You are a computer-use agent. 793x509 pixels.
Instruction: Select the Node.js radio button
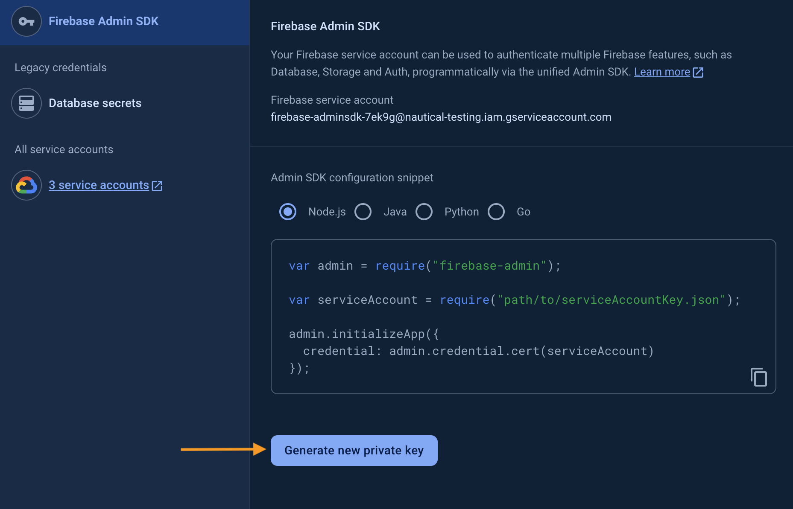pos(288,212)
